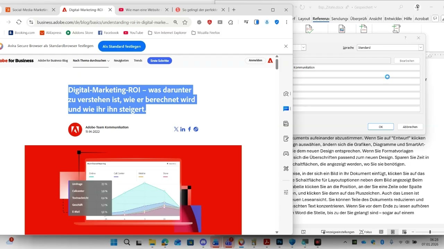Open Adobe Acrobat from the taskbar
The height and width of the screenshot is (249, 444).
tap(266, 242)
